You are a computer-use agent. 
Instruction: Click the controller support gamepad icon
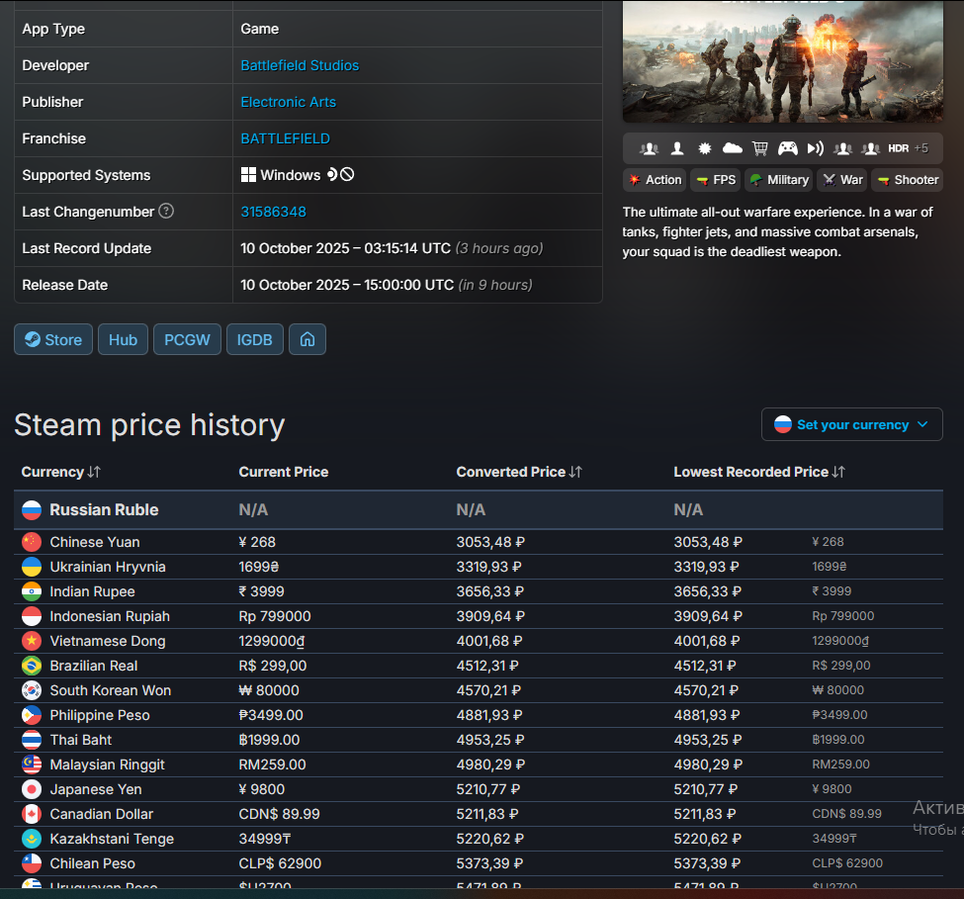(x=788, y=148)
